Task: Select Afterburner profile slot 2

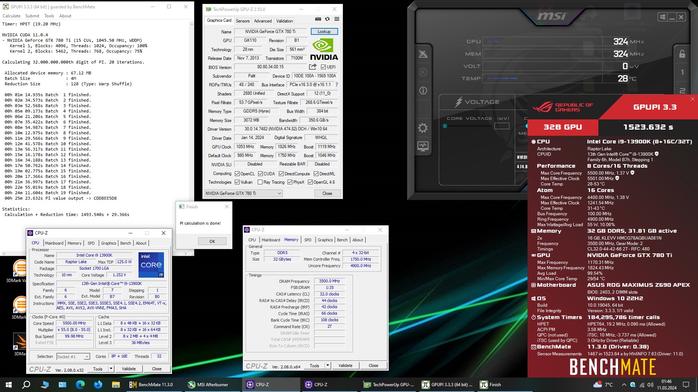Action: [682, 90]
